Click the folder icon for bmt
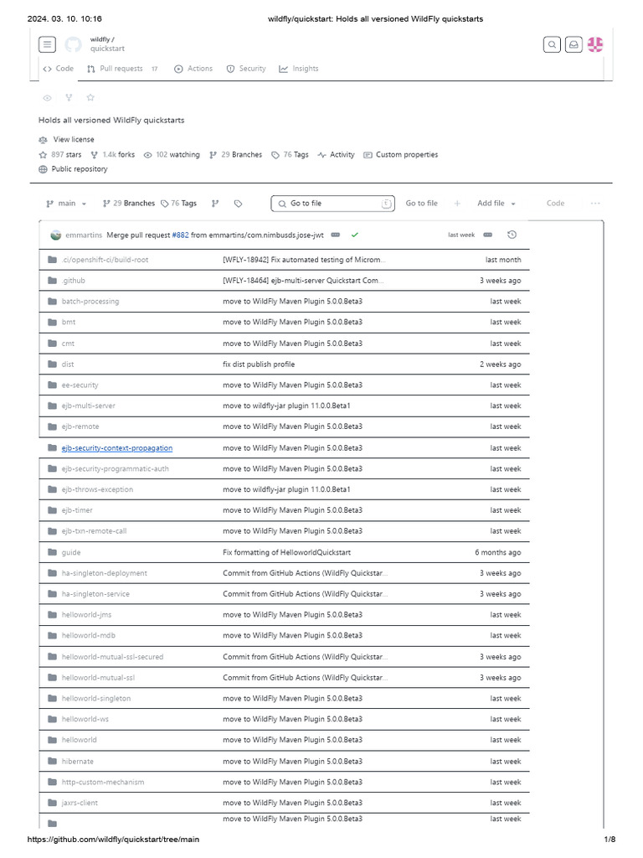Screen dimensions: 643x858 [53, 323]
